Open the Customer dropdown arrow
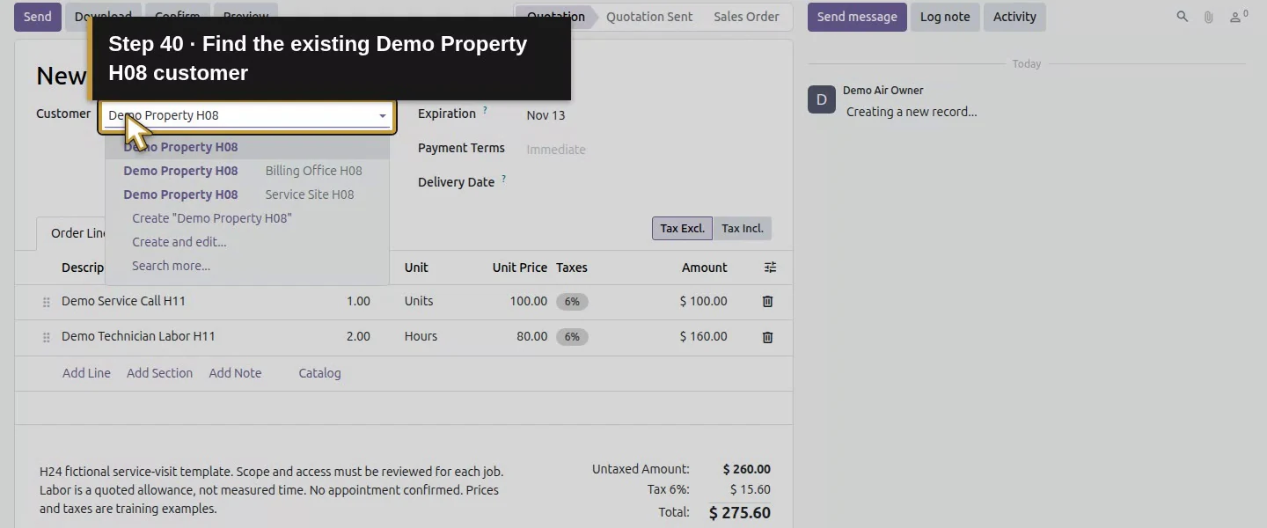This screenshot has width=1267, height=528. click(383, 116)
